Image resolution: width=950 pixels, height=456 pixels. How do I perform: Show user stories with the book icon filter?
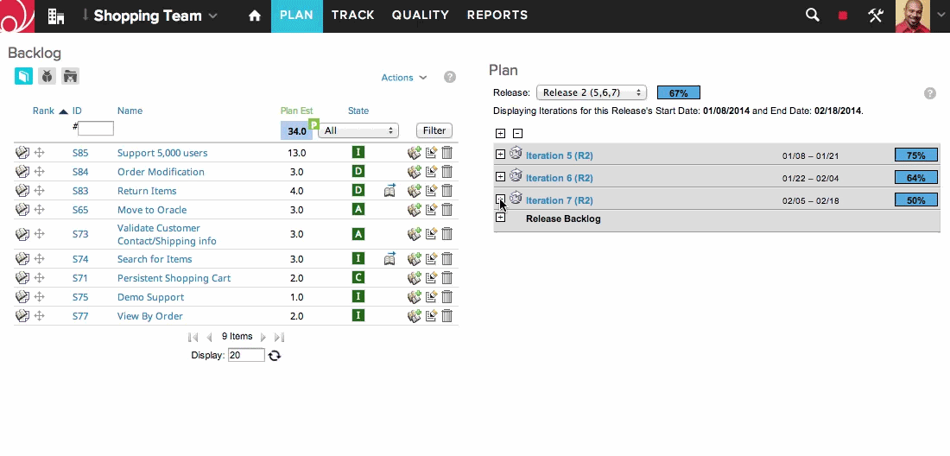pos(23,76)
